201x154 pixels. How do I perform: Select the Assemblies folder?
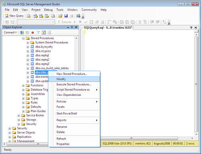(38, 94)
